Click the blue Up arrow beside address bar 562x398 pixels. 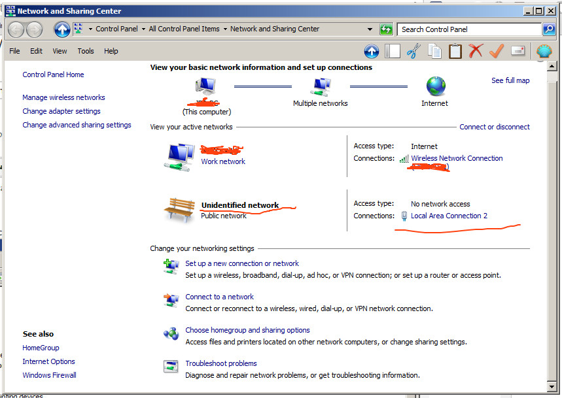62,29
